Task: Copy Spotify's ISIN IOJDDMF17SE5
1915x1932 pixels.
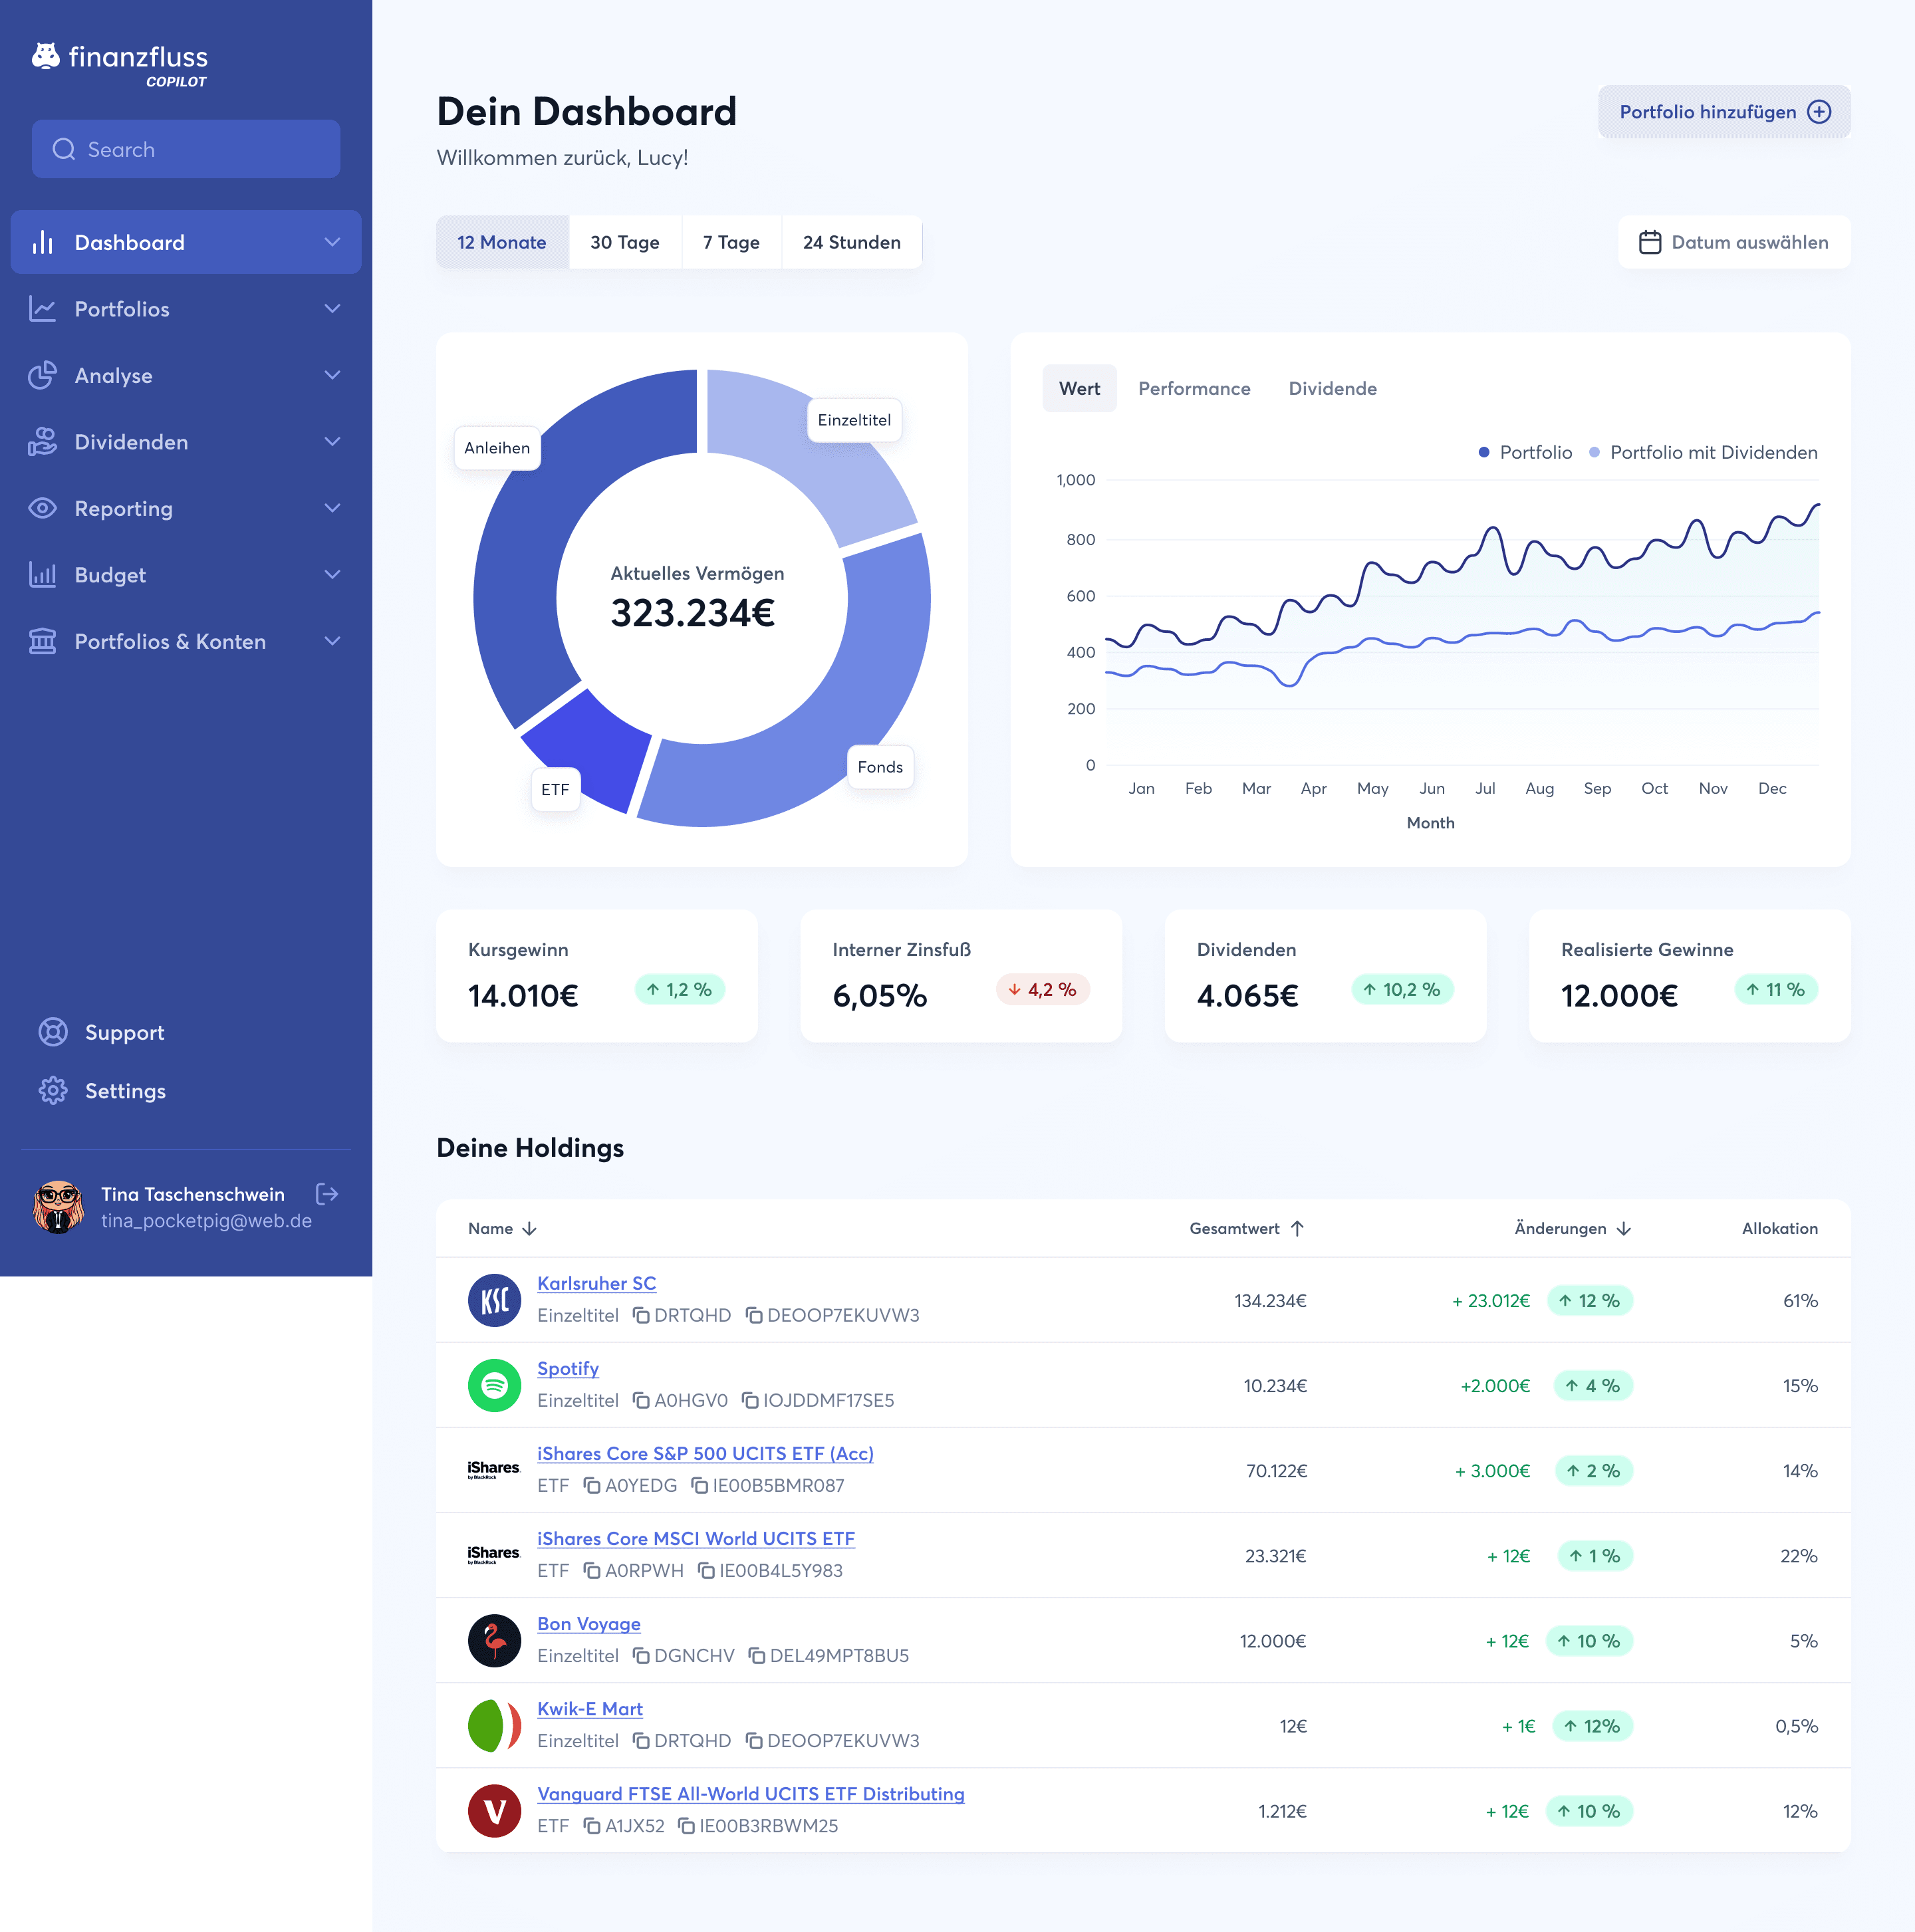Action: pos(750,1400)
